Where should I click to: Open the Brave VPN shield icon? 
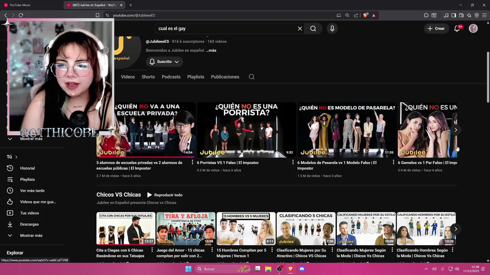477,15
